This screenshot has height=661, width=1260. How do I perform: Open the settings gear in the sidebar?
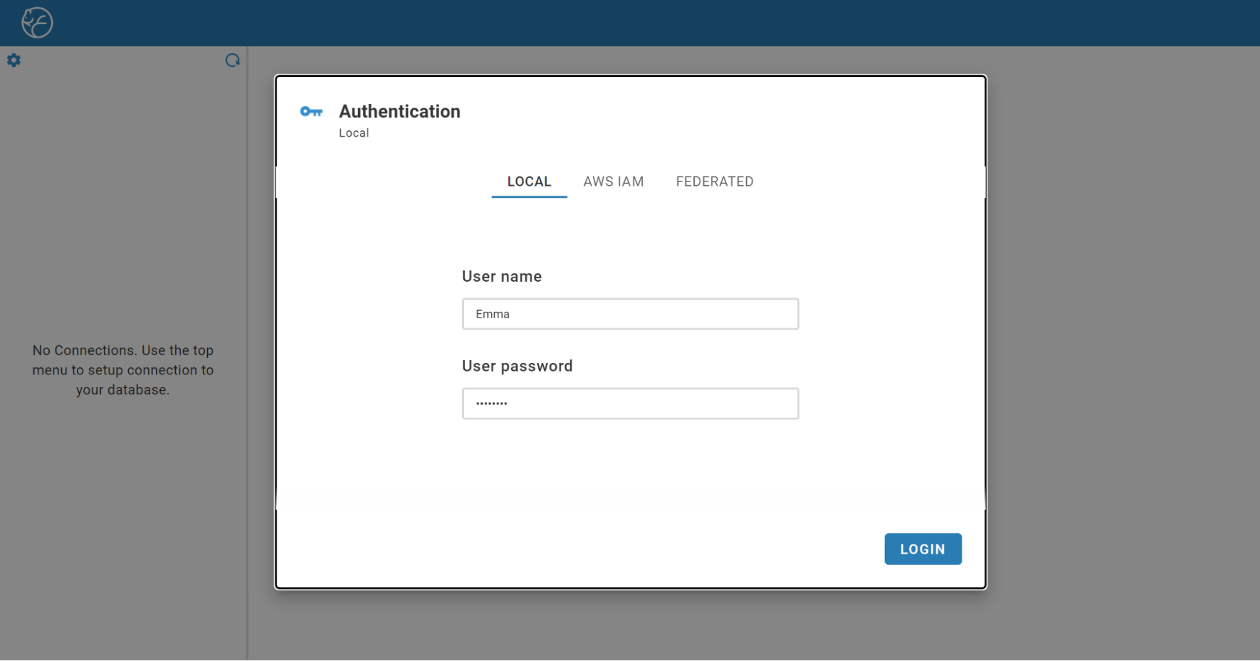point(14,60)
